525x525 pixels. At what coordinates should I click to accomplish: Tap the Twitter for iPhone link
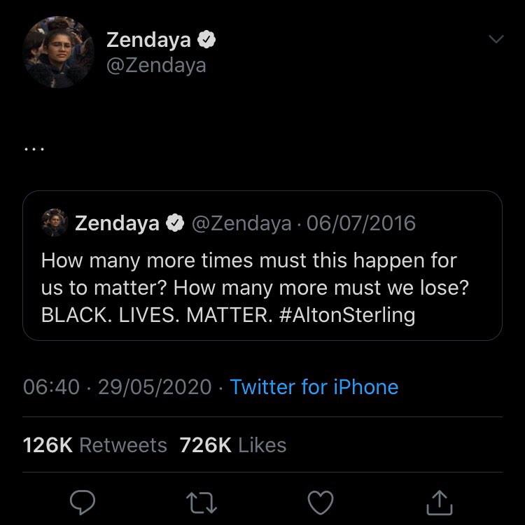pos(314,387)
